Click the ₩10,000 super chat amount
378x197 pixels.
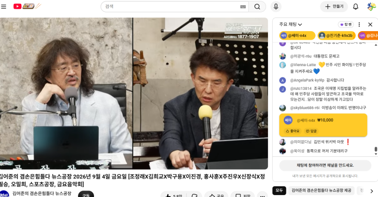[325, 120]
